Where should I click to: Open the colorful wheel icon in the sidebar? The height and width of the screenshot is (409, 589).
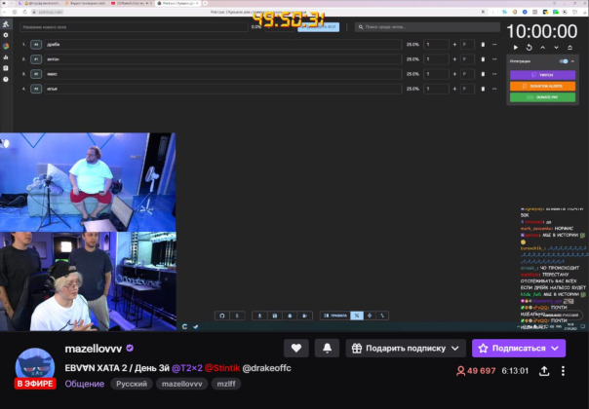point(6,46)
